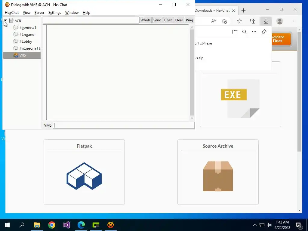Switch to the #ingame channel

pos(27,35)
